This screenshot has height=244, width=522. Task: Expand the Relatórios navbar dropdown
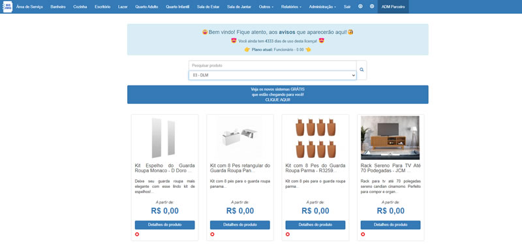[x=291, y=7]
